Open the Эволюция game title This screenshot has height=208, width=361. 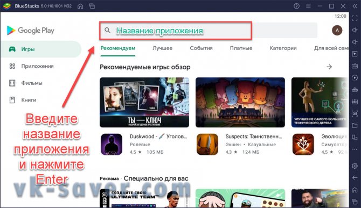click(335, 137)
